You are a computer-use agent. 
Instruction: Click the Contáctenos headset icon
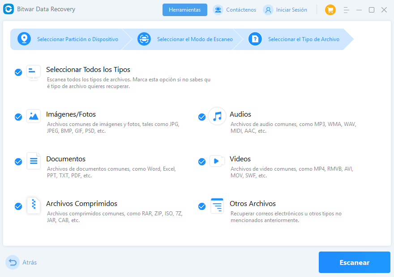[x=218, y=10]
